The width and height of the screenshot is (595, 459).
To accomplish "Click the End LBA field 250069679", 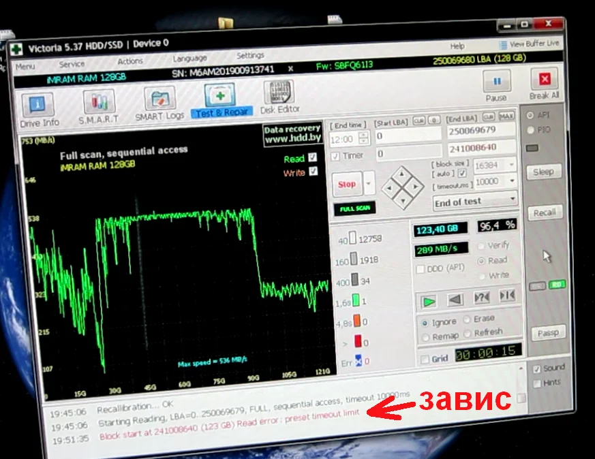I will pyautogui.click(x=480, y=130).
